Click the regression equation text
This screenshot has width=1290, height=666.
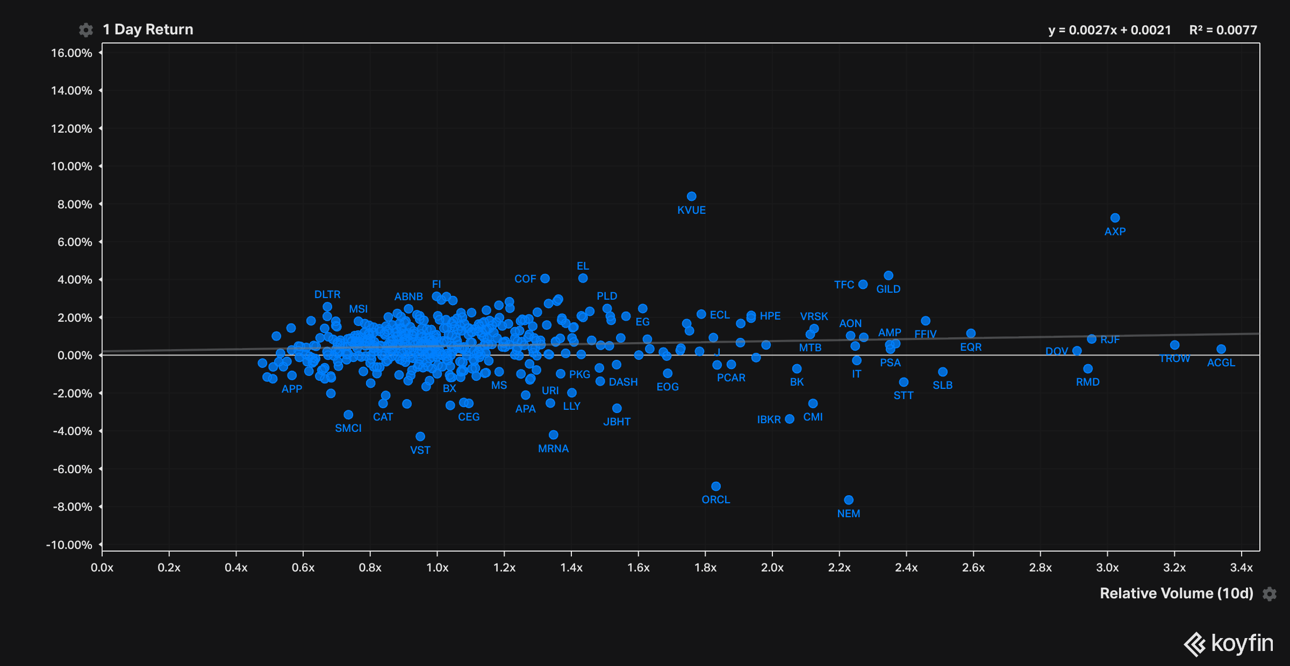[1109, 30]
